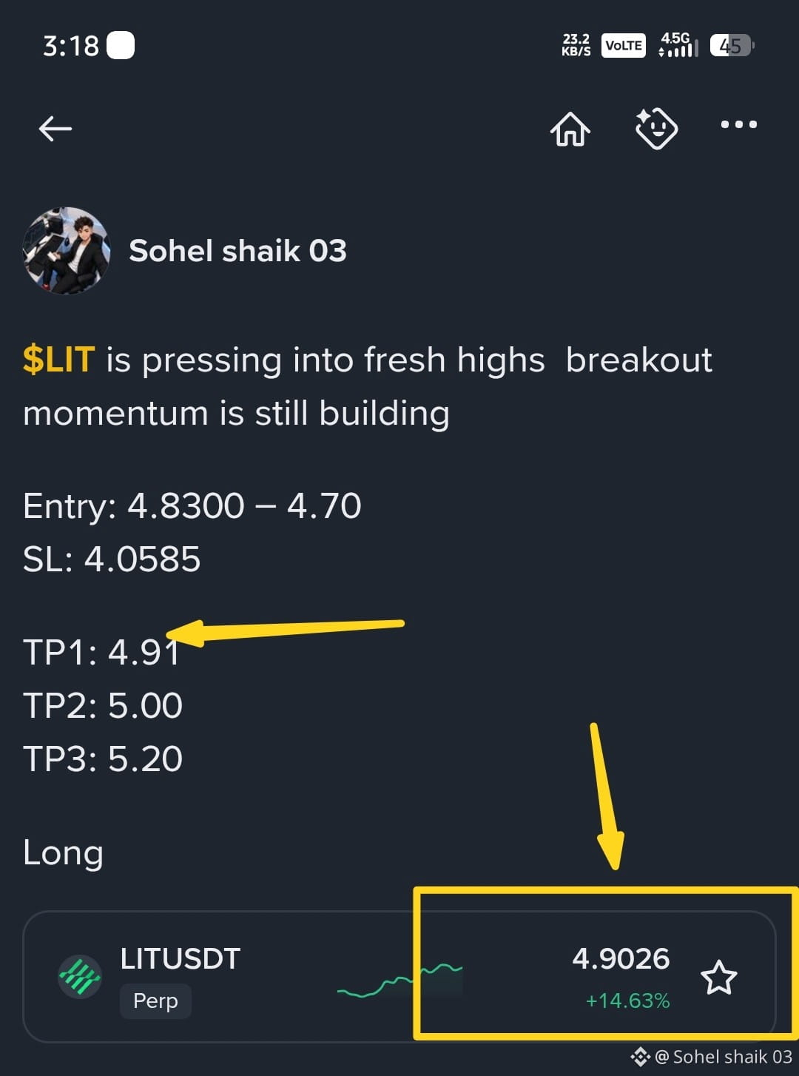Tap the back arrow icon
Viewport: 799px width, 1076px height.
pyautogui.click(x=55, y=129)
